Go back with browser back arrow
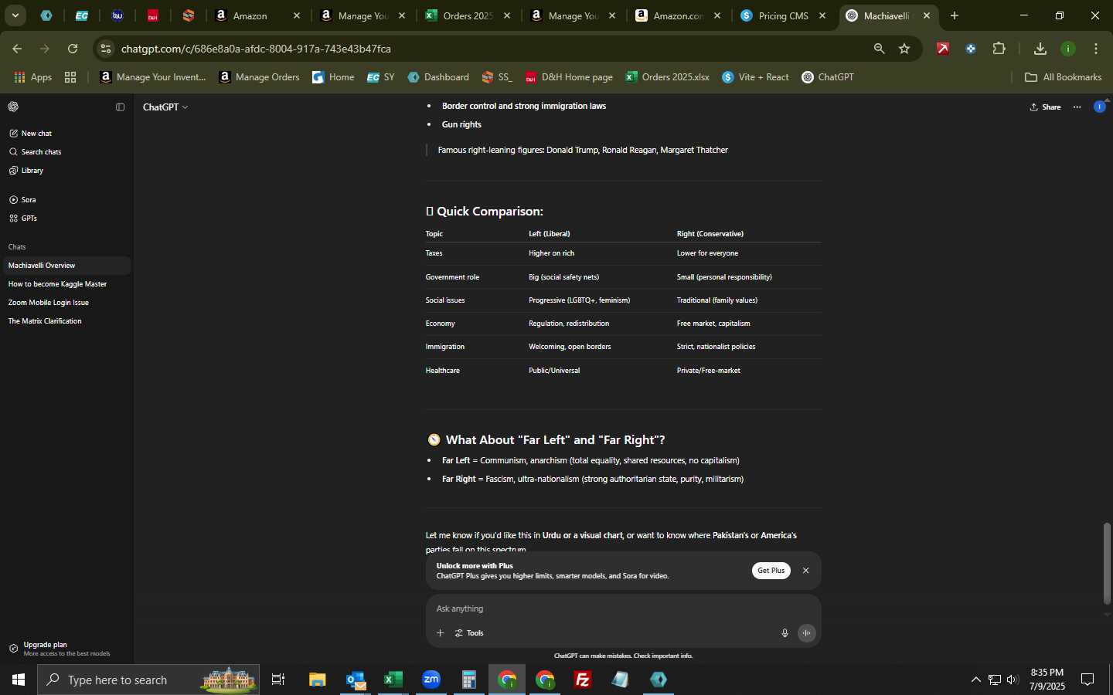The height and width of the screenshot is (695, 1113). point(17,49)
